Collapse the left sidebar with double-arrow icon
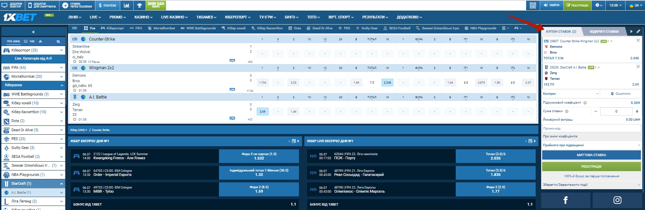The height and width of the screenshot is (210, 645). [33, 32]
